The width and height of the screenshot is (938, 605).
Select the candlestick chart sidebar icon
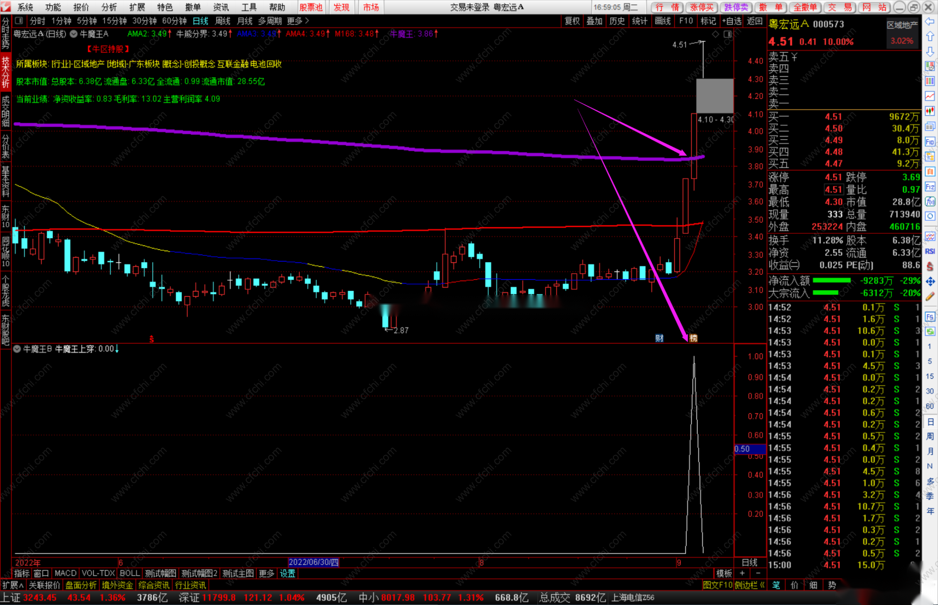[930, 111]
